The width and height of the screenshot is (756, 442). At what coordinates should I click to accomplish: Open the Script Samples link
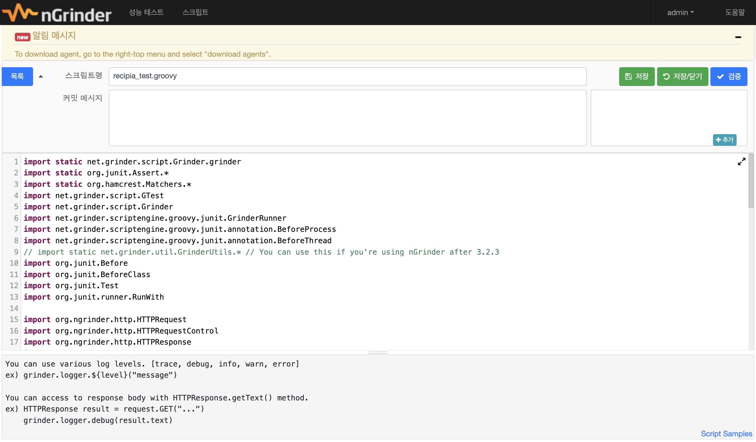[726, 434]
